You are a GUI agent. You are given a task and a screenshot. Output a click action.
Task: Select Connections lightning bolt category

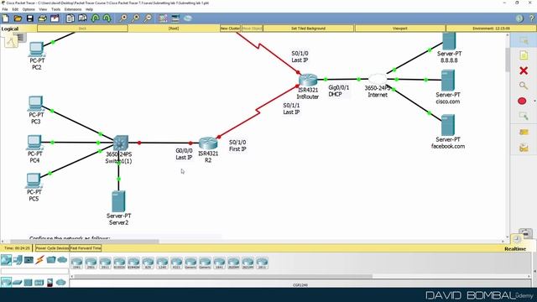(x=39, y=260)
